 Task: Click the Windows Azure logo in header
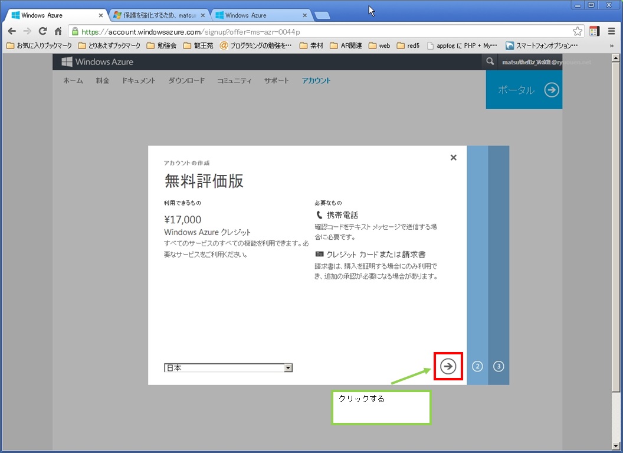97,61
